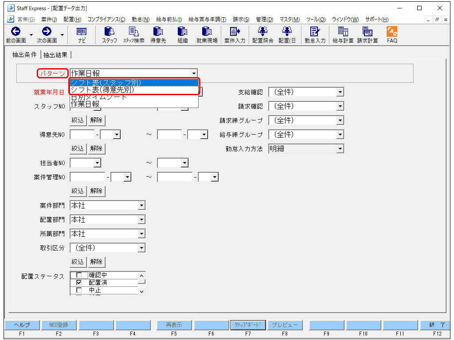Open the 請求(S) menu
Image resolution: width=454 pixels, height=340 pixels.
(x=241, y=19)
